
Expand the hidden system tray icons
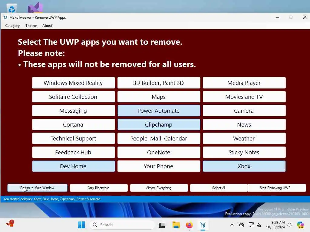point(232,225)
